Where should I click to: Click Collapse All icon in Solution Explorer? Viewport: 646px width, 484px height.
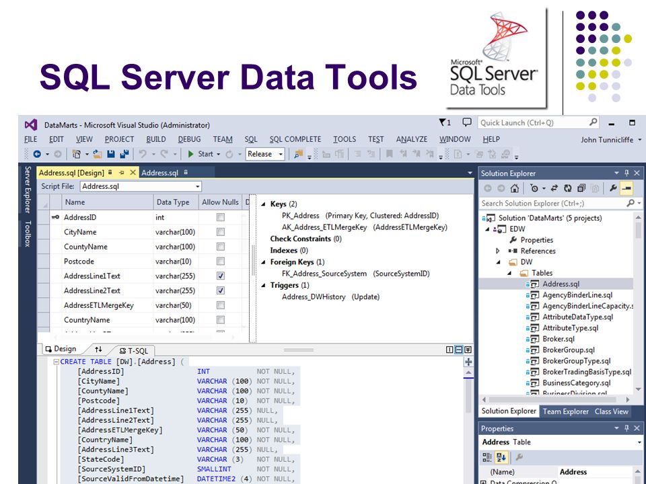581,188
